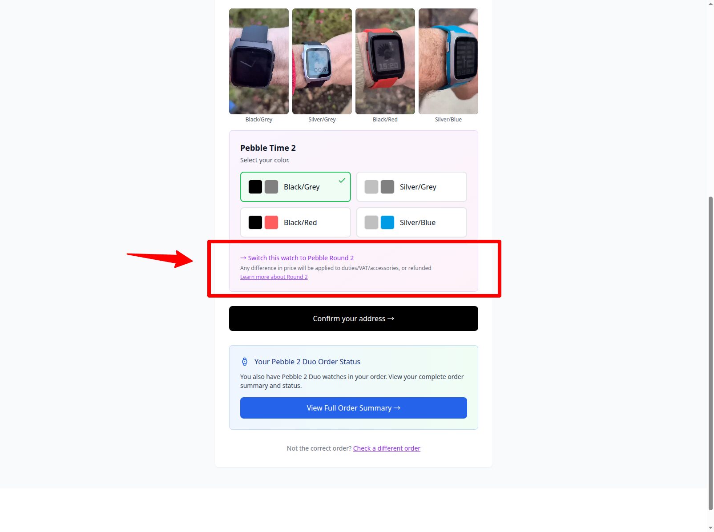Choose the Silver/Grey color option
This screenshot has height=532, width=714.
(x=411, y=187)
